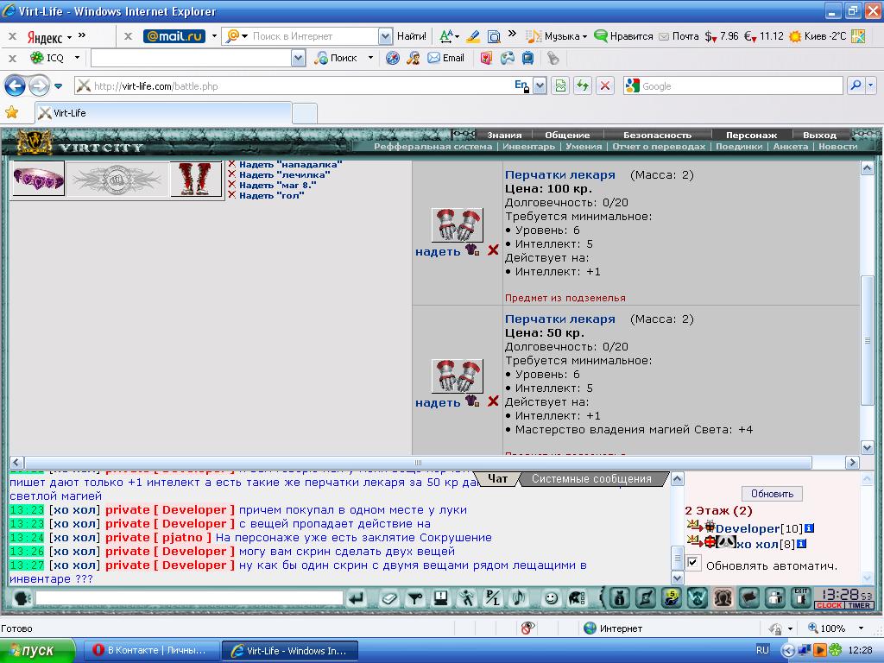Viewport: 884px width, 663px height.
Task: Click the Обновить button
Action: [772, 493]
